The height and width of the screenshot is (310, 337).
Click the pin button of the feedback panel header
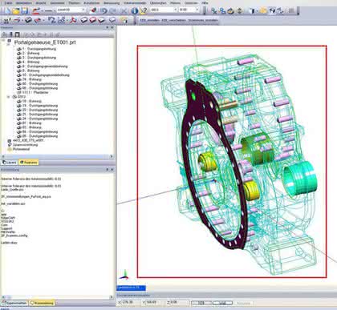(108, 169)
